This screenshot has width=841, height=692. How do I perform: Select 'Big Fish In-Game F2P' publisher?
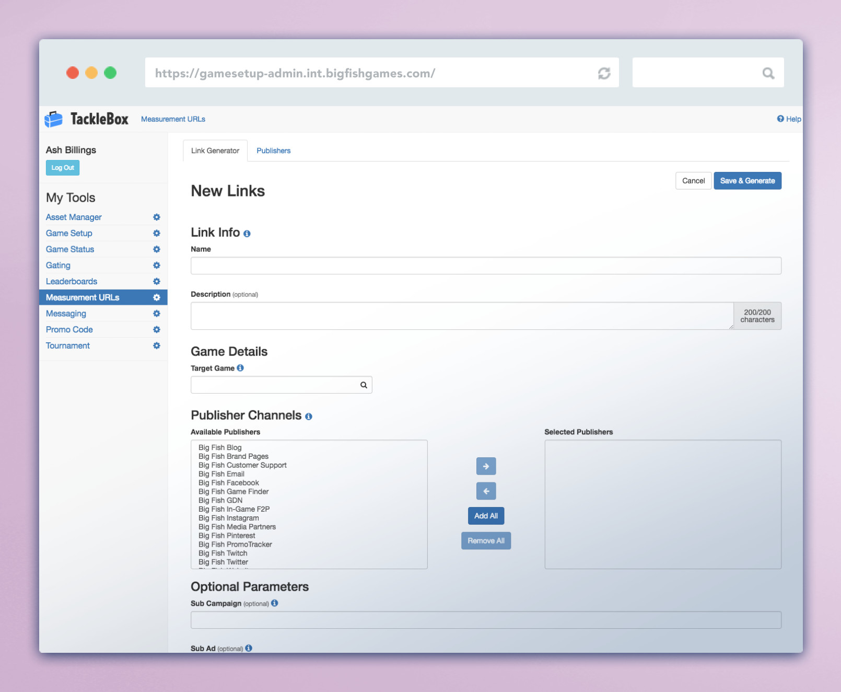click(x=234, y=509)
